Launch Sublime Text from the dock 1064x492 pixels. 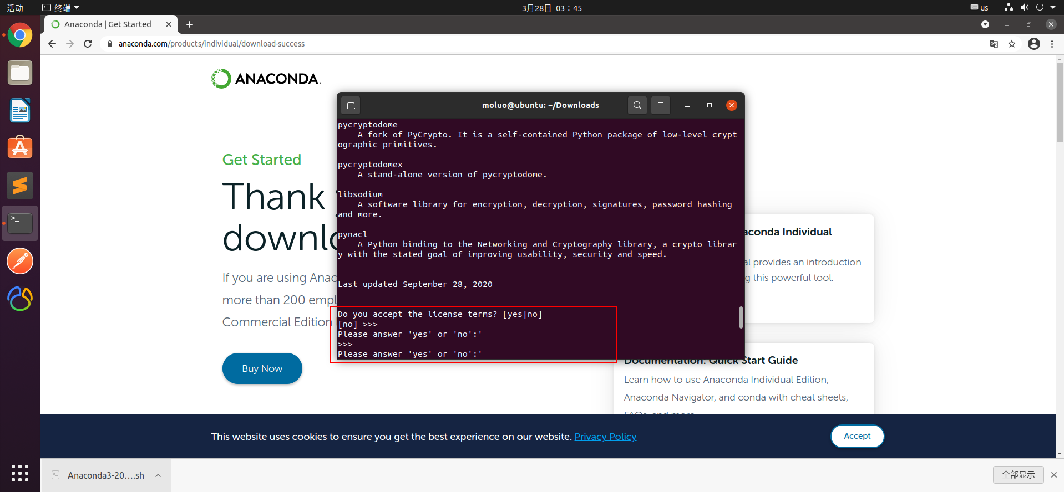tap(20, 186)
